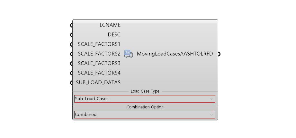Open the Combined option dropdown
The width and height of the screenshot is (296, 138).
[145, 115]
